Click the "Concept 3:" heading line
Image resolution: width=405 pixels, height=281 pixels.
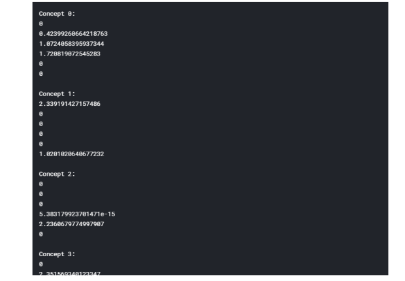56,254
